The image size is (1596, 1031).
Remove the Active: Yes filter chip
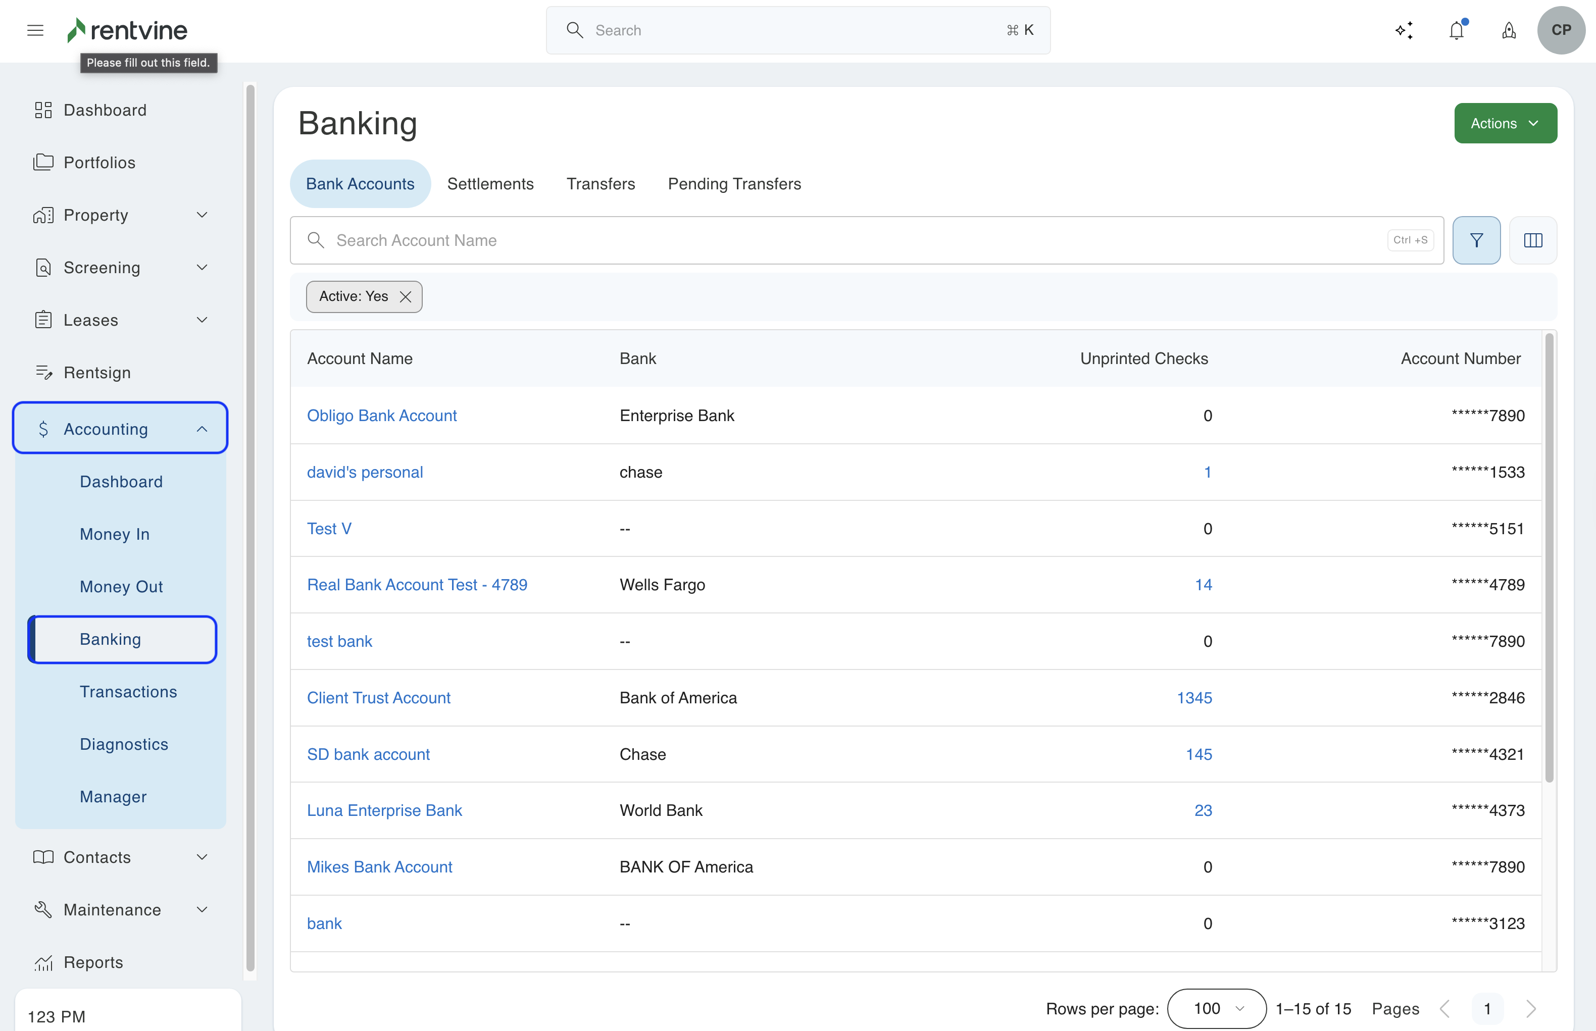(405, 296)
